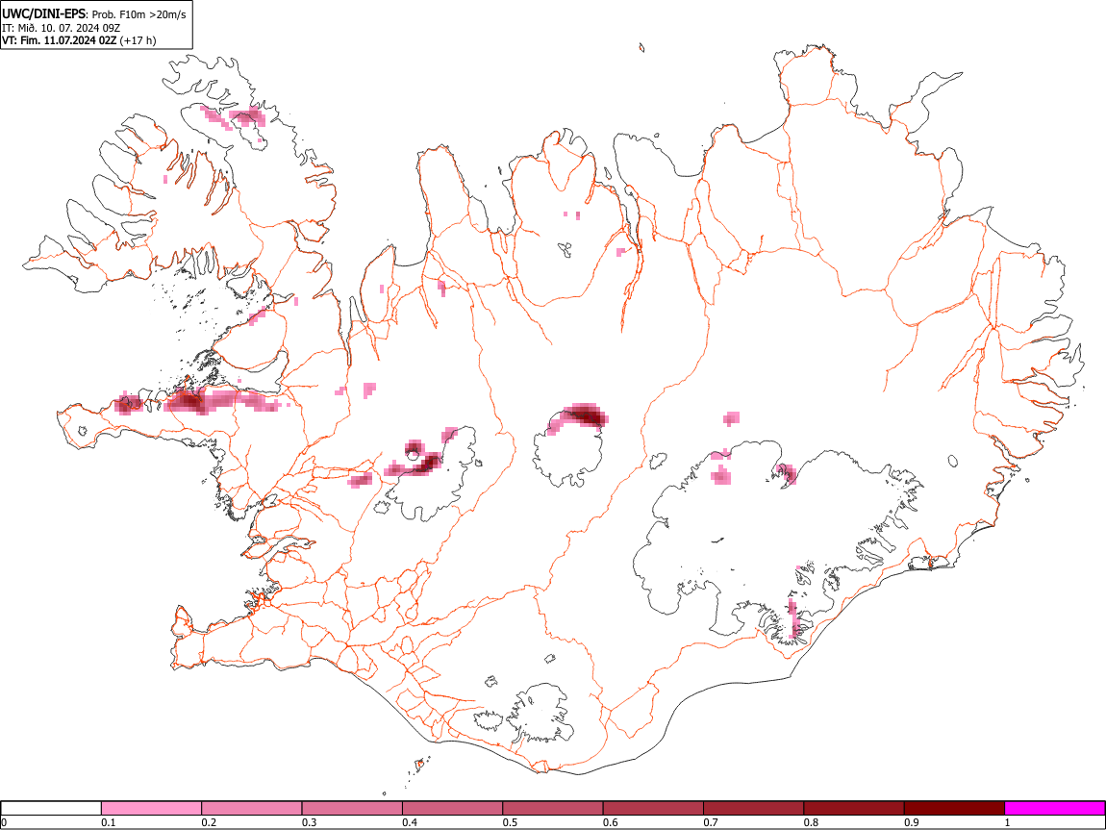1106x830 pixels.
Task: Click the UWC/DINI-EPS title text
Action: [43, 14]
